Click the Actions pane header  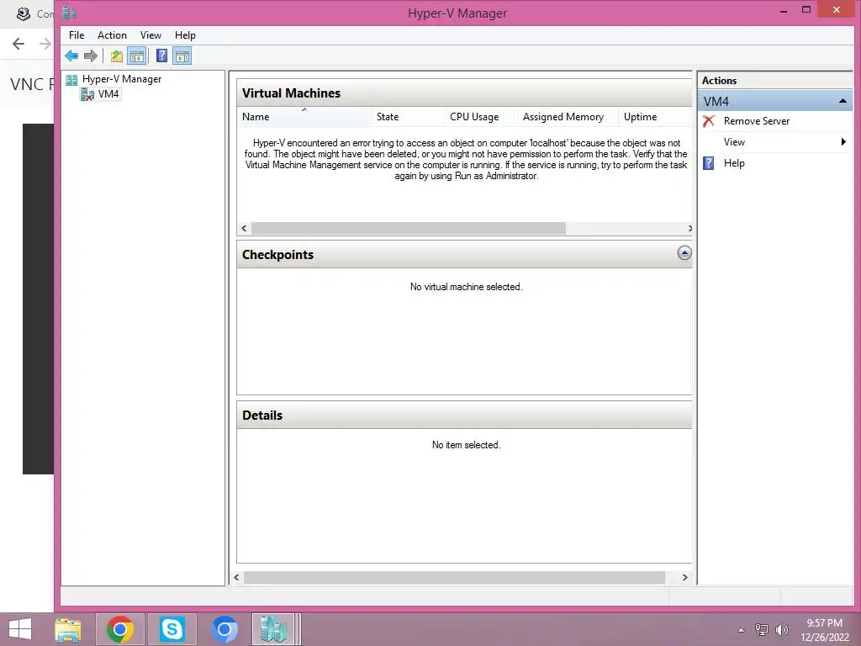(x=774, y=80)
